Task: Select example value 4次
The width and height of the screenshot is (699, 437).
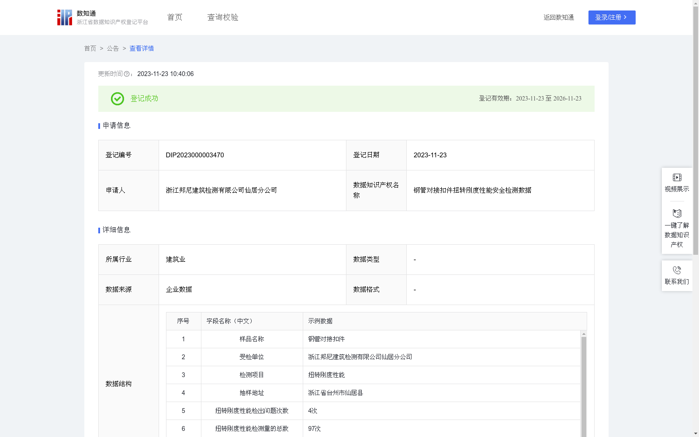Action: pyautogui.click(x=312, y=411)
